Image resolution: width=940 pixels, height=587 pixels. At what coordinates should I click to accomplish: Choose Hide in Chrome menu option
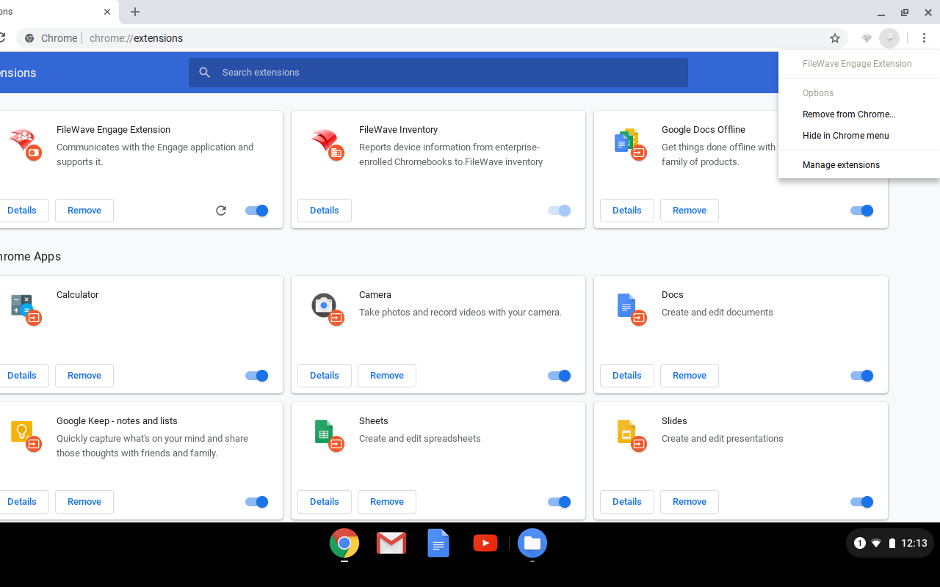tap(845, 136)
